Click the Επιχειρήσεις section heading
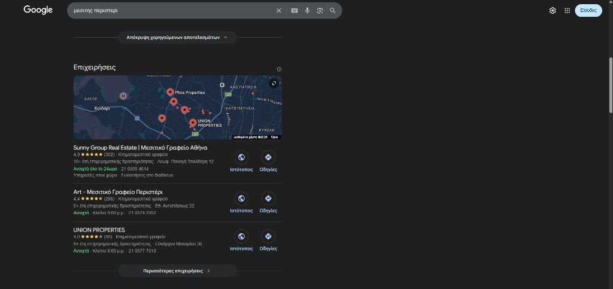The image size is (613, 289). click(x=95, y=67)
